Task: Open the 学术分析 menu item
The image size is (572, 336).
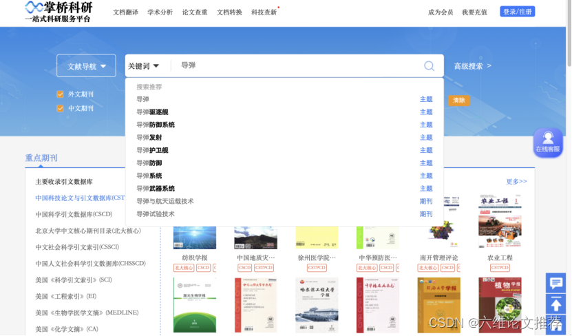Action: 160,12
